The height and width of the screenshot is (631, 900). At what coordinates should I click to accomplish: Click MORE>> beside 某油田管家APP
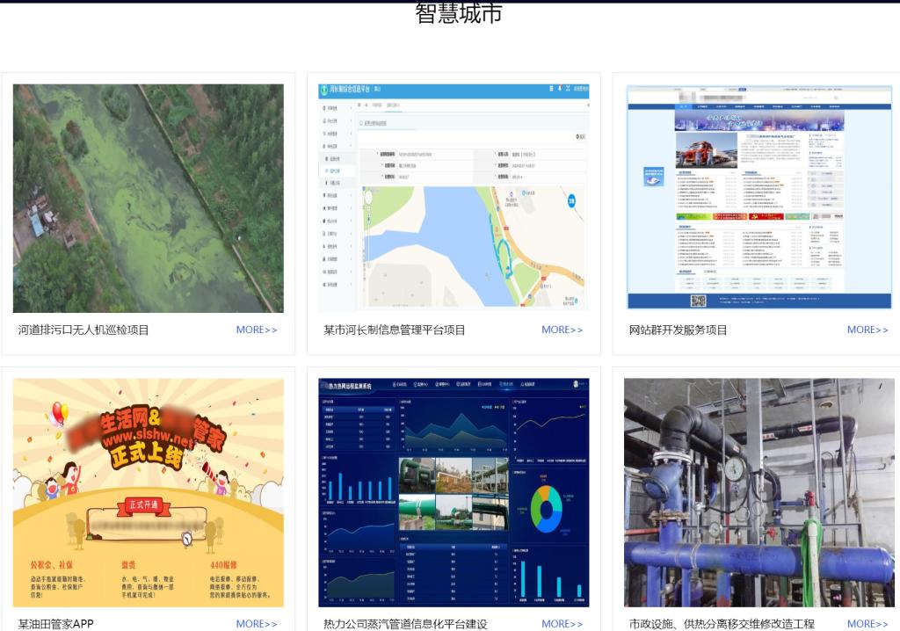point(257,624)
